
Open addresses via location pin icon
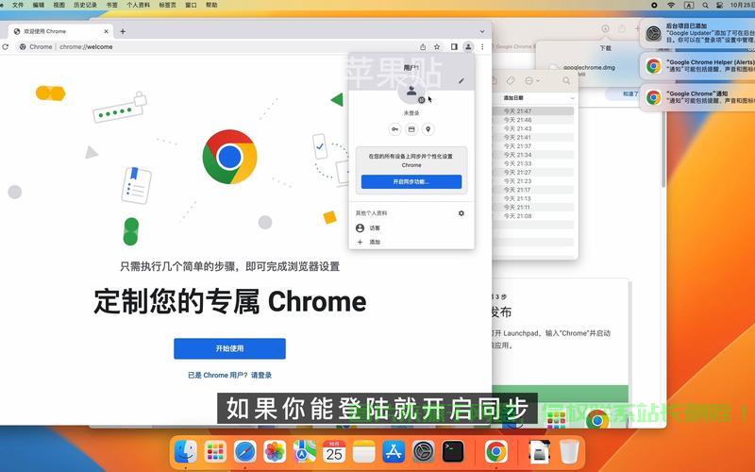428,129
